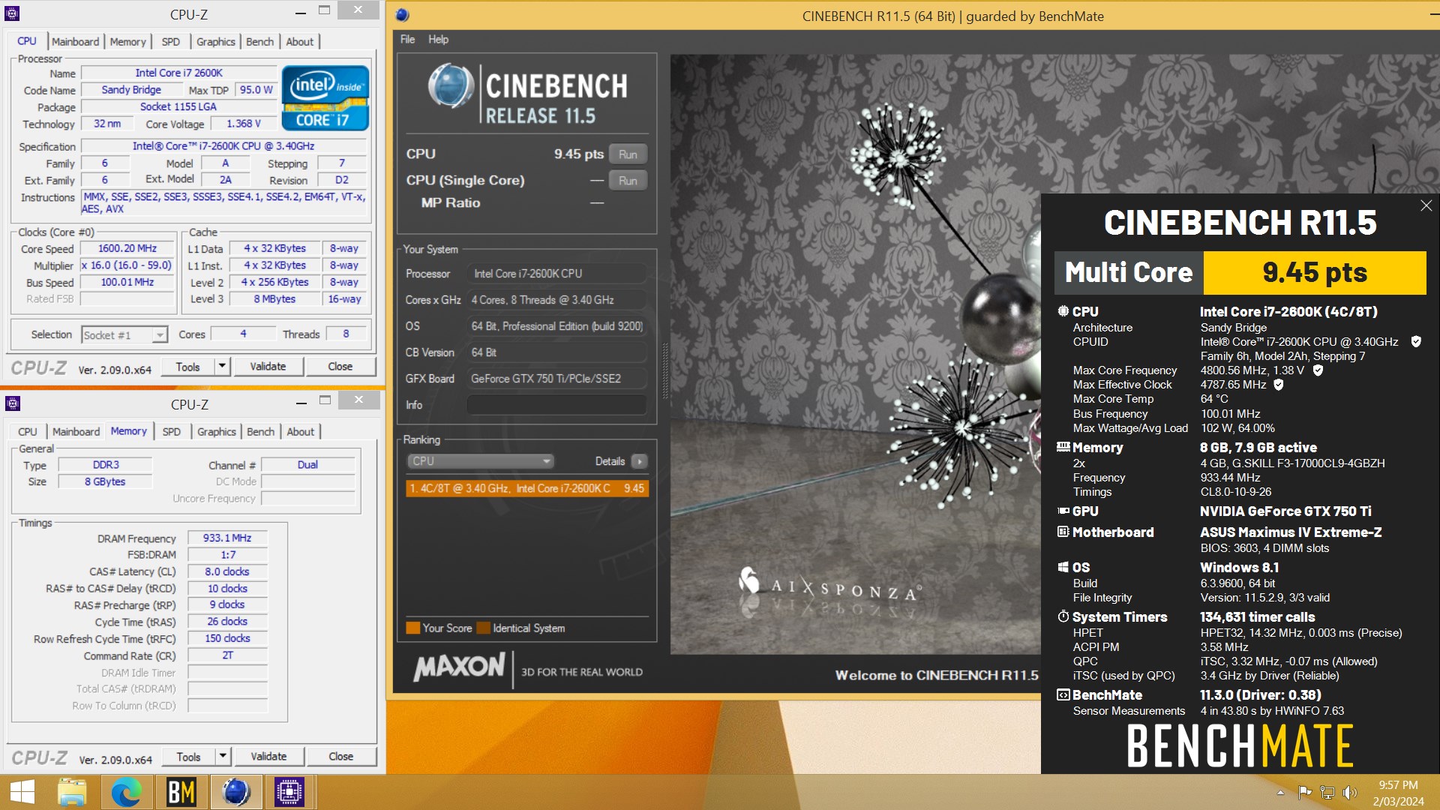Click Validate in lower CPU-Z window
Image resolution: width=1440 pixels, height=810 pixels.
click(268, 757)
